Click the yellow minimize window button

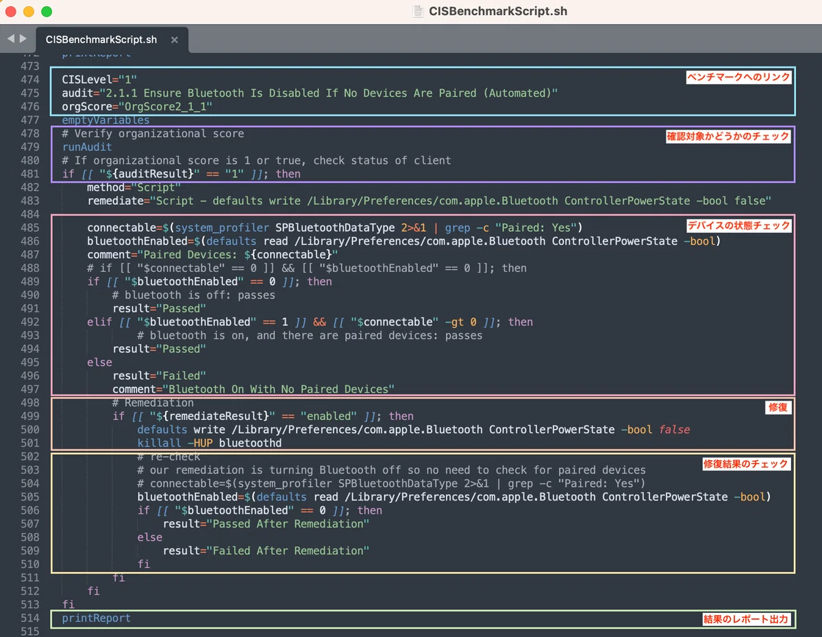[29, 11]
